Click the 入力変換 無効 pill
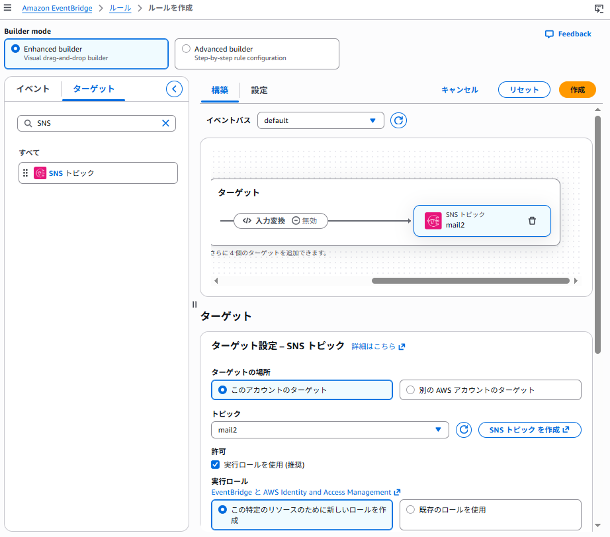 pos(281,221)
